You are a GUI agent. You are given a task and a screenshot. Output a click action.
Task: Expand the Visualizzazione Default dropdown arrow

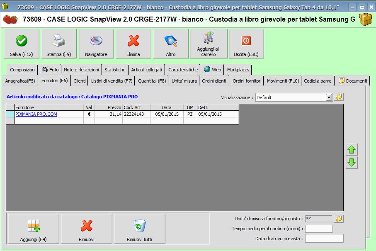[x=329, y=97]
